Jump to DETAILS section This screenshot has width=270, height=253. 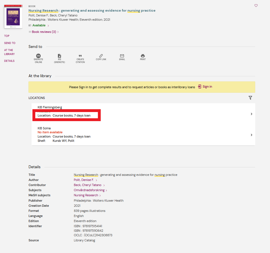[x=9, y=61]
